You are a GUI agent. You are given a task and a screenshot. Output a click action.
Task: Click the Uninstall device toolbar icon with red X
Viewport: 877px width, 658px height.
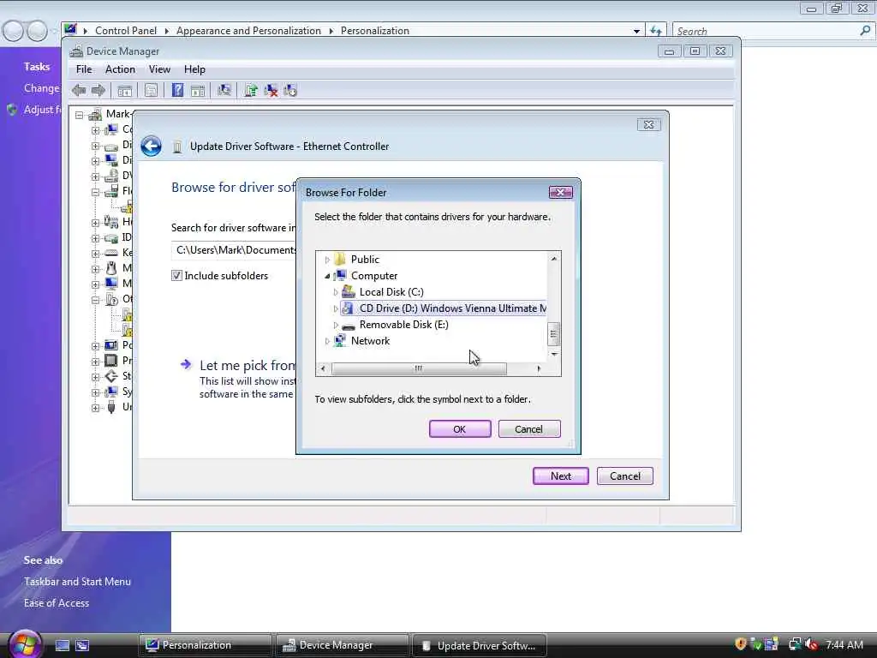pos(271,90)
